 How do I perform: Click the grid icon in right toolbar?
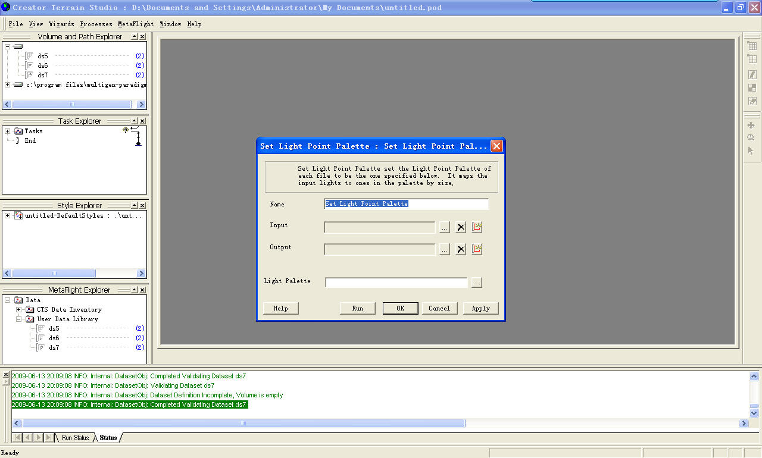tap(752, 46)
